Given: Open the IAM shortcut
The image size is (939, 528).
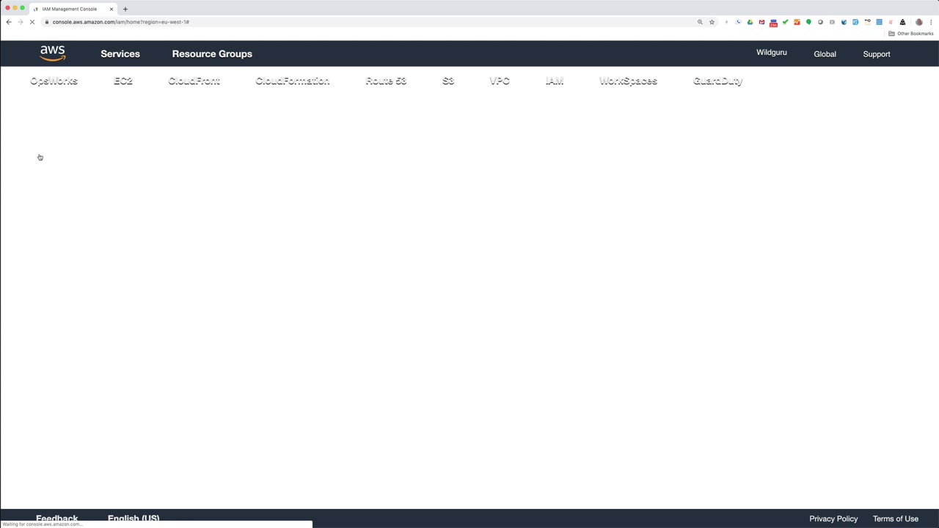Looking at the screenshot, I should click(555, 81).
